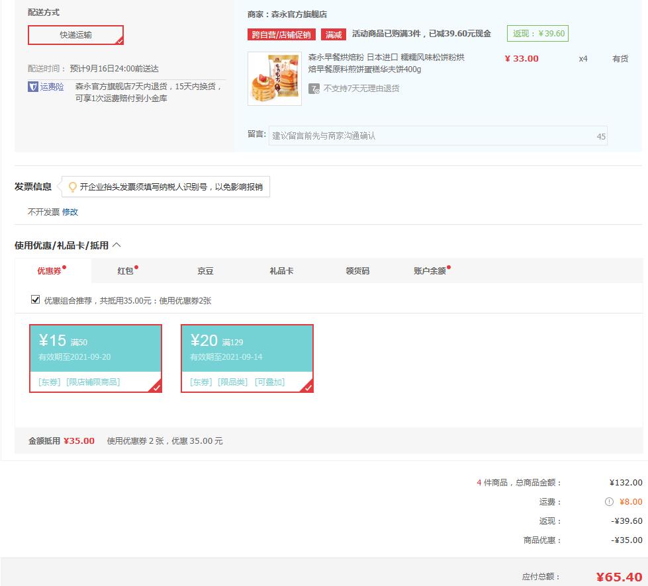The height and width of the screenshot is (586, 648).
Task: Uncheck the 优惠组合推荐 checkbox
Action: tap(35, 300)
